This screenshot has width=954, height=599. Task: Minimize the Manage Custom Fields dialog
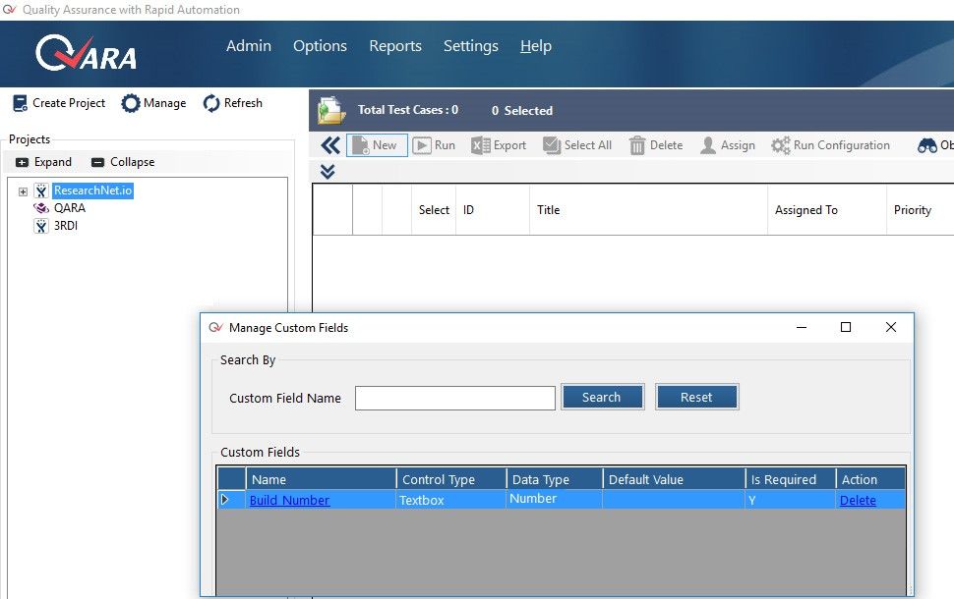[802, 327]
